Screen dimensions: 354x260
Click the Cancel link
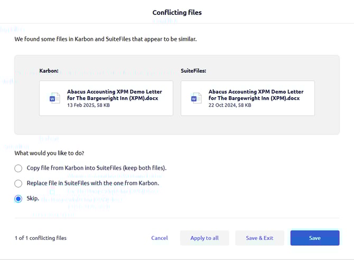click(x=159, y=238)
